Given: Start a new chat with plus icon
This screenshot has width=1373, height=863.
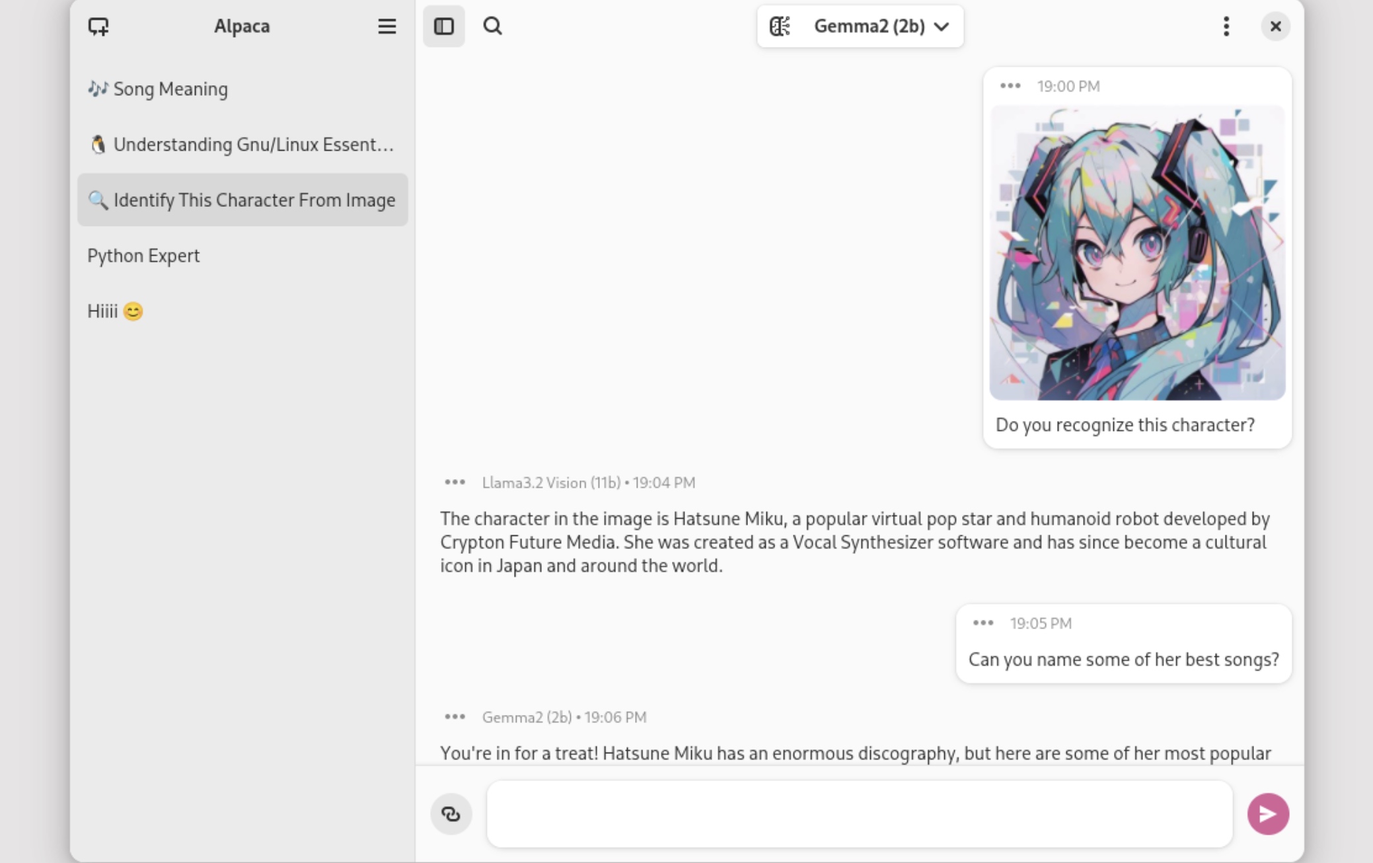Looking at the screenshot, I should (98, 26).
